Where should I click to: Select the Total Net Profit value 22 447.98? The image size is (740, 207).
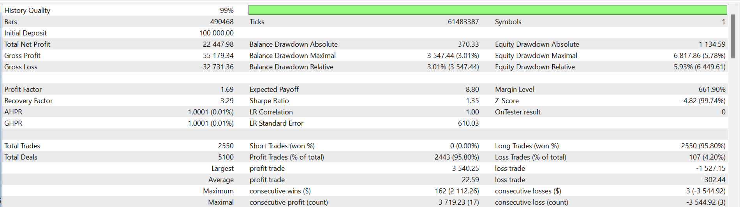pyautogui.click(x=218, y=44)
